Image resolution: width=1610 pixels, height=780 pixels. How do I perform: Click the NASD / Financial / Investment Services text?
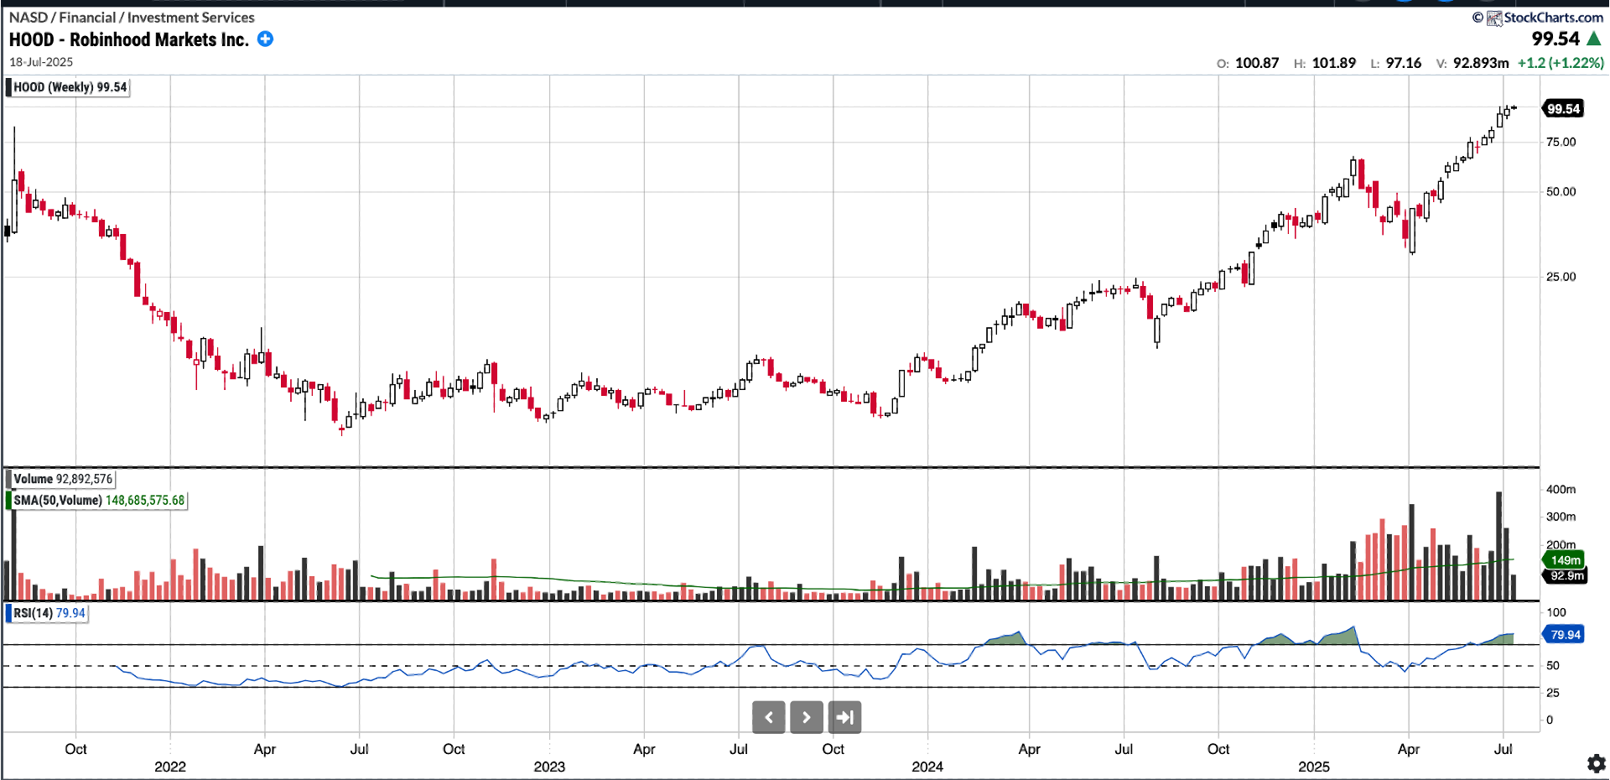132,17
